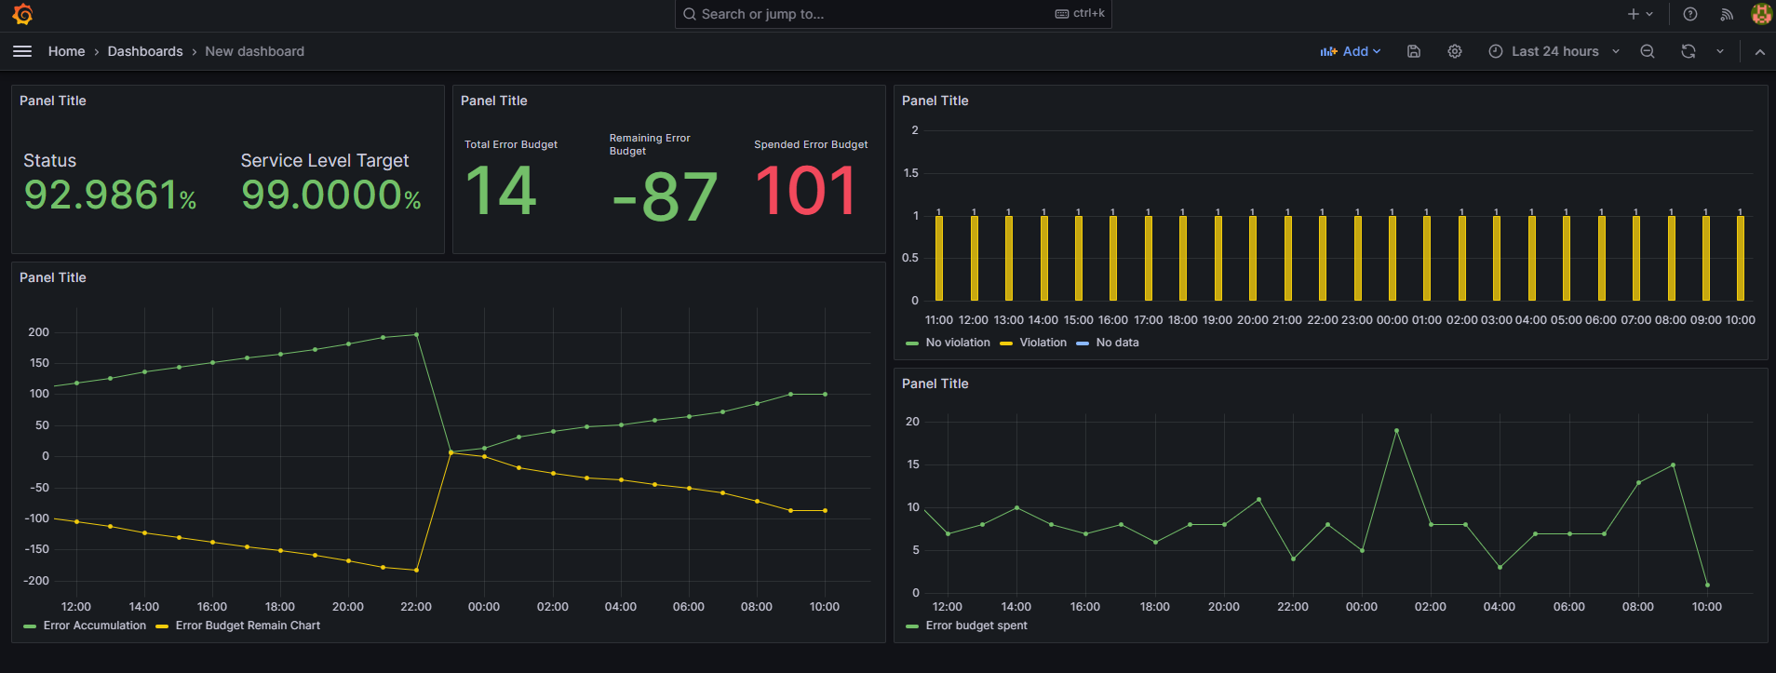Click the Service Level Target label
The width and height of the screenshot is (1776, 673).
pos(325,160)
